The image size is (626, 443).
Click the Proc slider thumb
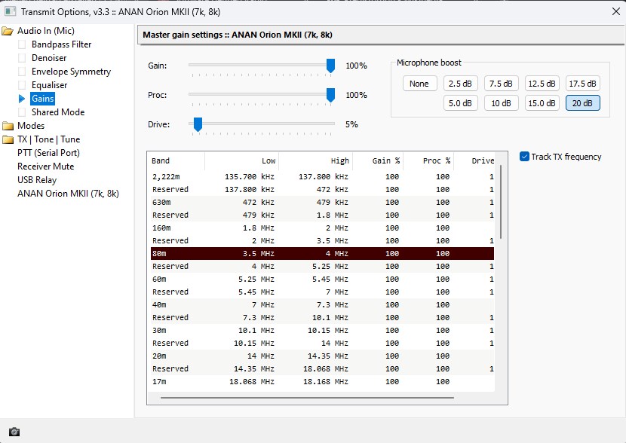(x=330, y=95)
